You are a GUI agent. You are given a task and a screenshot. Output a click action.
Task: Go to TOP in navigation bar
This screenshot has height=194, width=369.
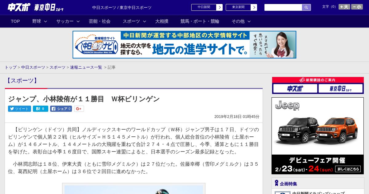(15, 21)
